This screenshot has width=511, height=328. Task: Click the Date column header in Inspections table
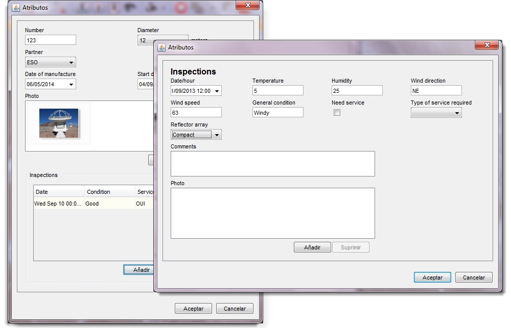(59, 192)
